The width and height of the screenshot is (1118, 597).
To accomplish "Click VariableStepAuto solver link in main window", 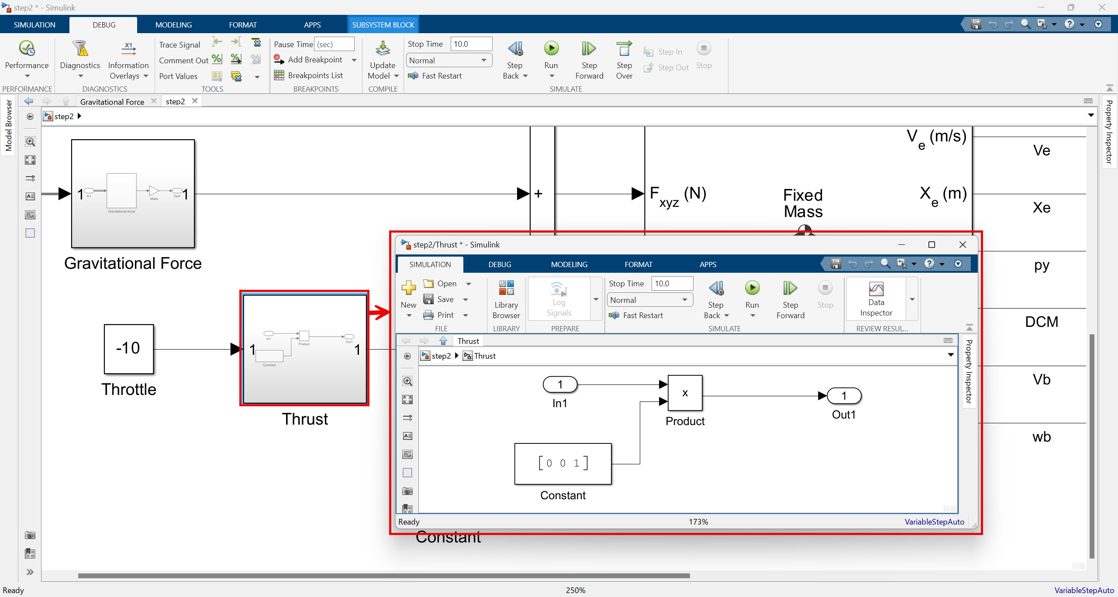I will 1084,590.
